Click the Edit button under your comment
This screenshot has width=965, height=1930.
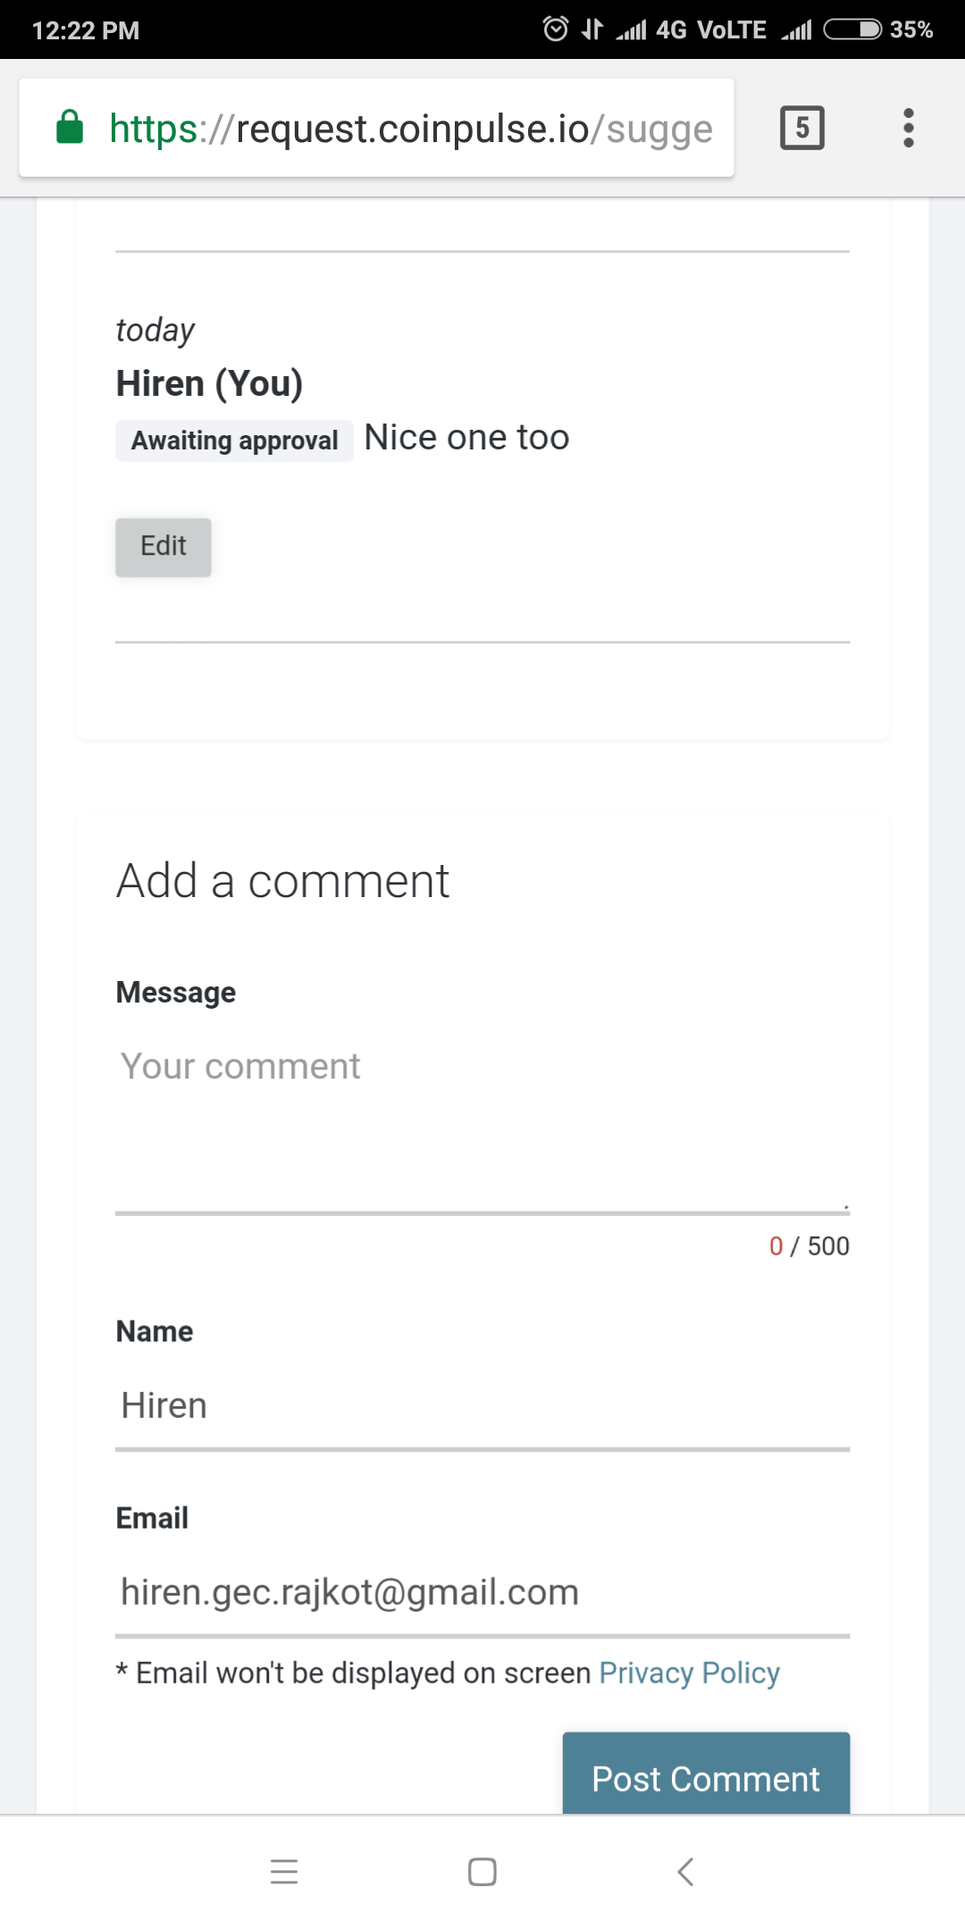pos(164,547)
